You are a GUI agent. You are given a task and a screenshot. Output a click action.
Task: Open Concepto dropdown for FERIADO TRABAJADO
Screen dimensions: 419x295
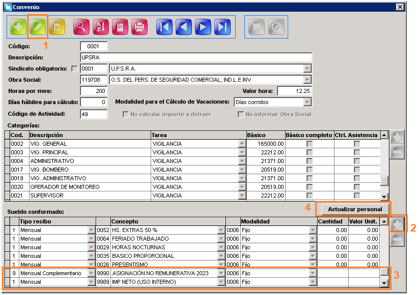point(221,239)
